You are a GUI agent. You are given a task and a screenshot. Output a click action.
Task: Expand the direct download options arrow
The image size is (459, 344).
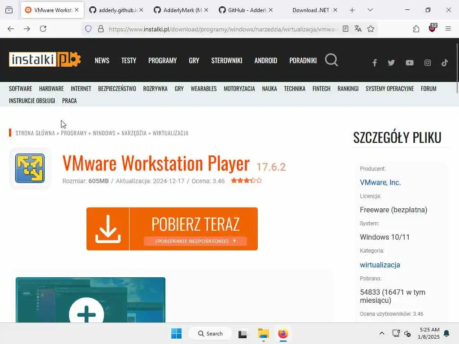tap(234, 241)
